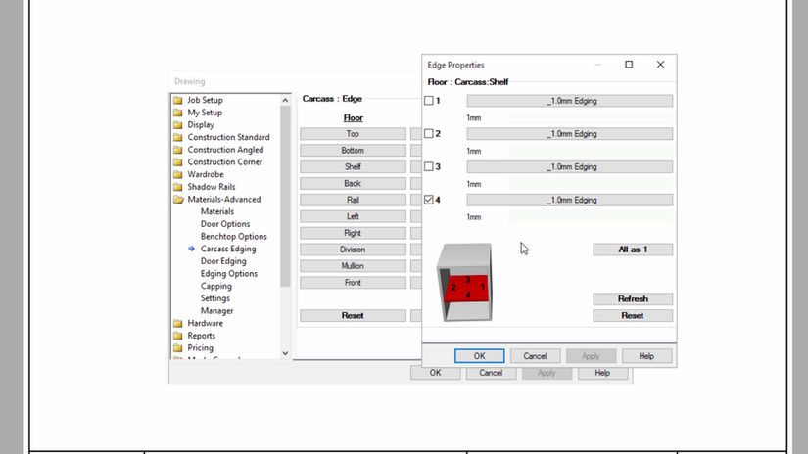This screenshot has height=454, width=808.
Task: Open Manager tree item
Action: coord(217,310)
